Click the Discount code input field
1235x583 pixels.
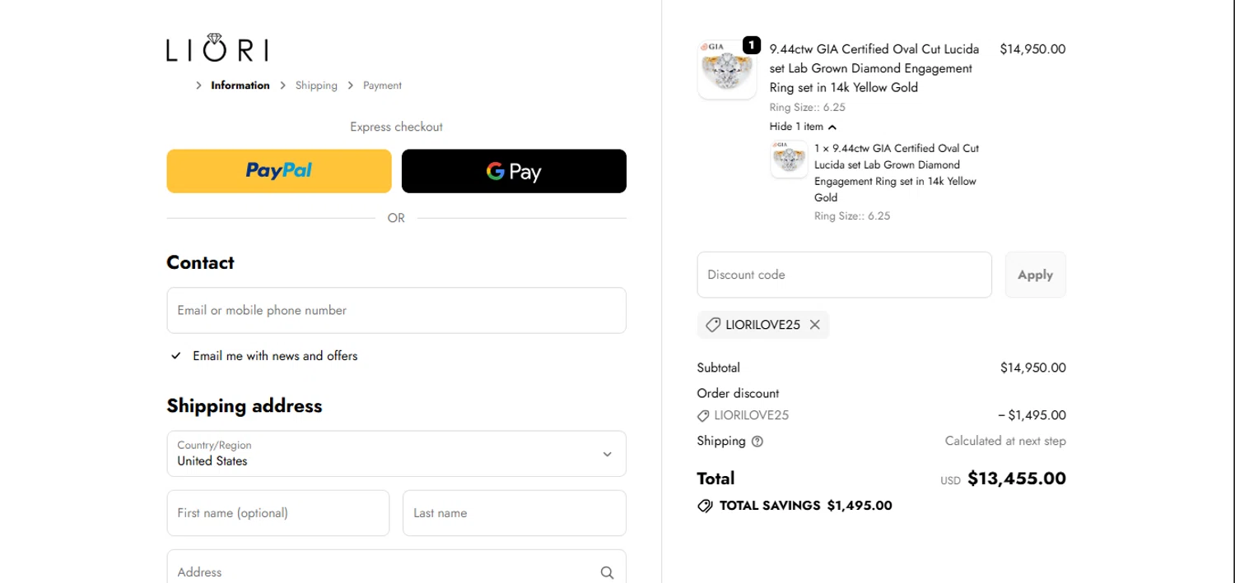tap(844, 275)
